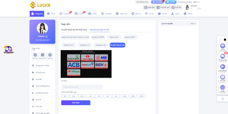Pick the 5M quick amount
This screenshot has width=228, height=114.
(x=99, y=96)
